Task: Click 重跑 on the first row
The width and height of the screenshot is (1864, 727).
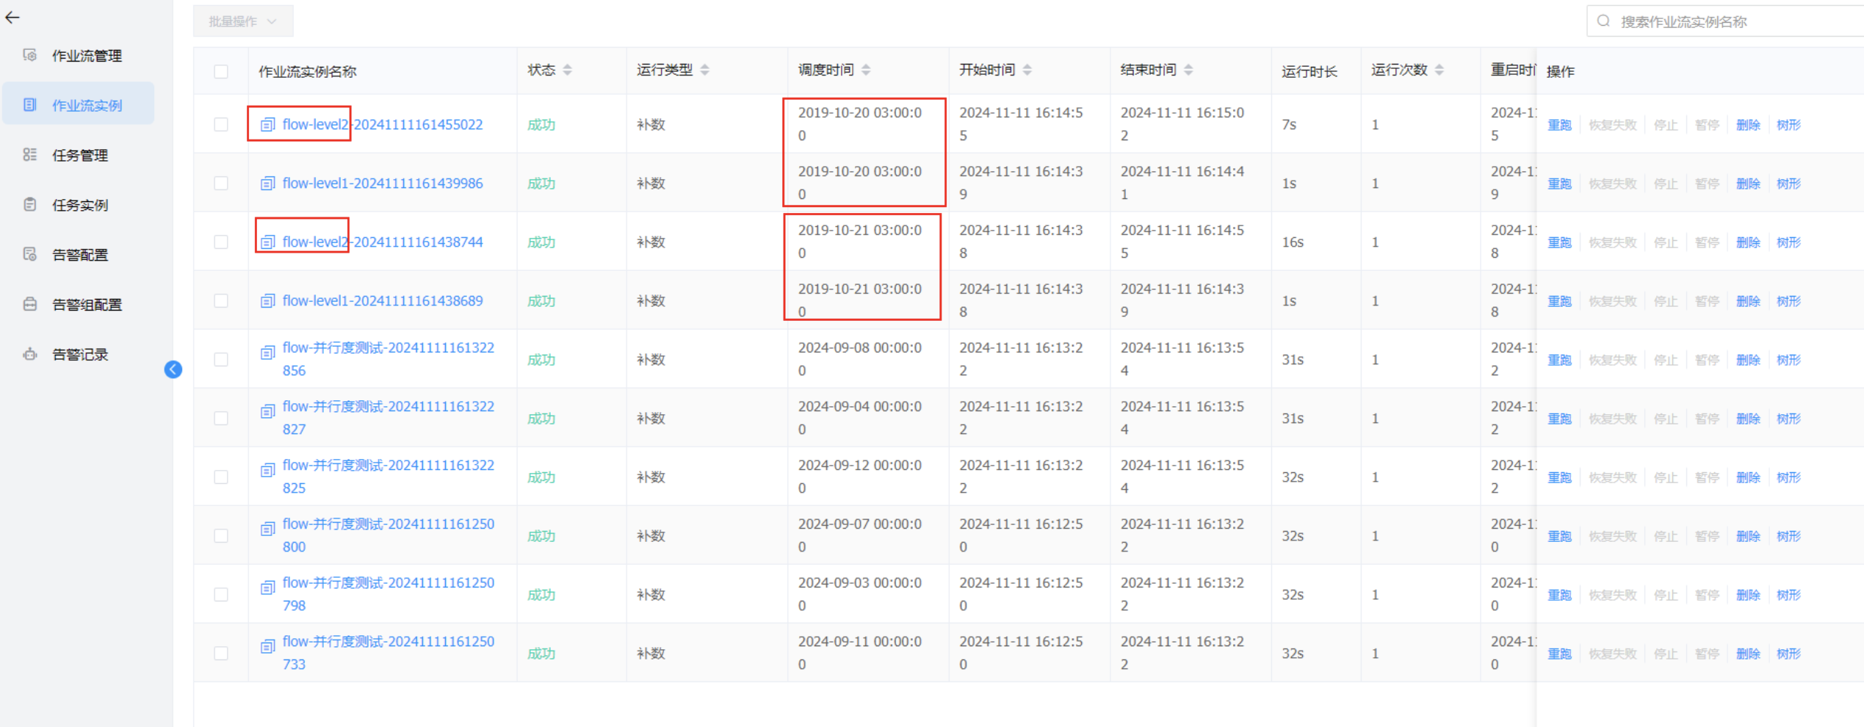Action: [1559, 125]
